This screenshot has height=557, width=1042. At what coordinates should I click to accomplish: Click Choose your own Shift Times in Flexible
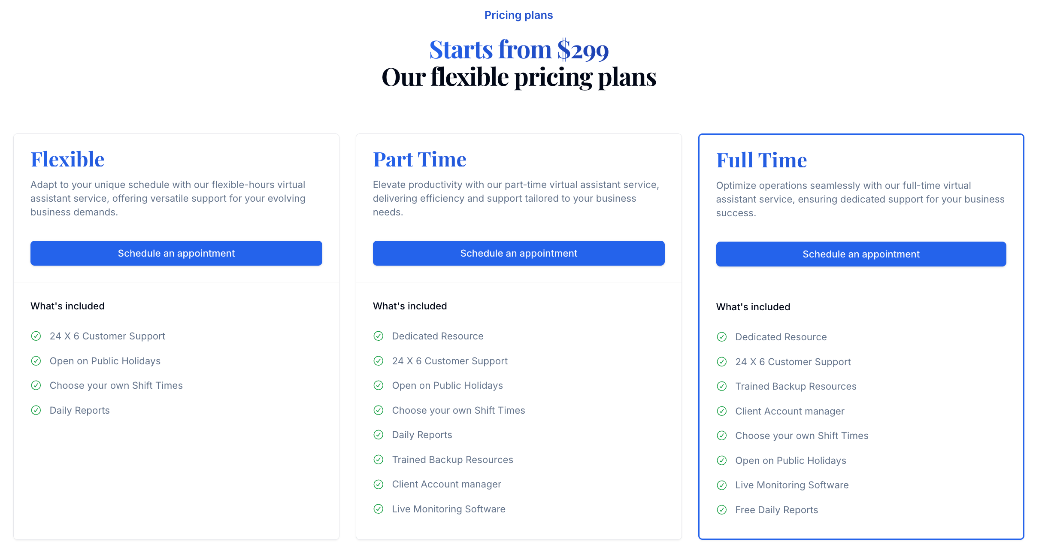coord(116,385)
